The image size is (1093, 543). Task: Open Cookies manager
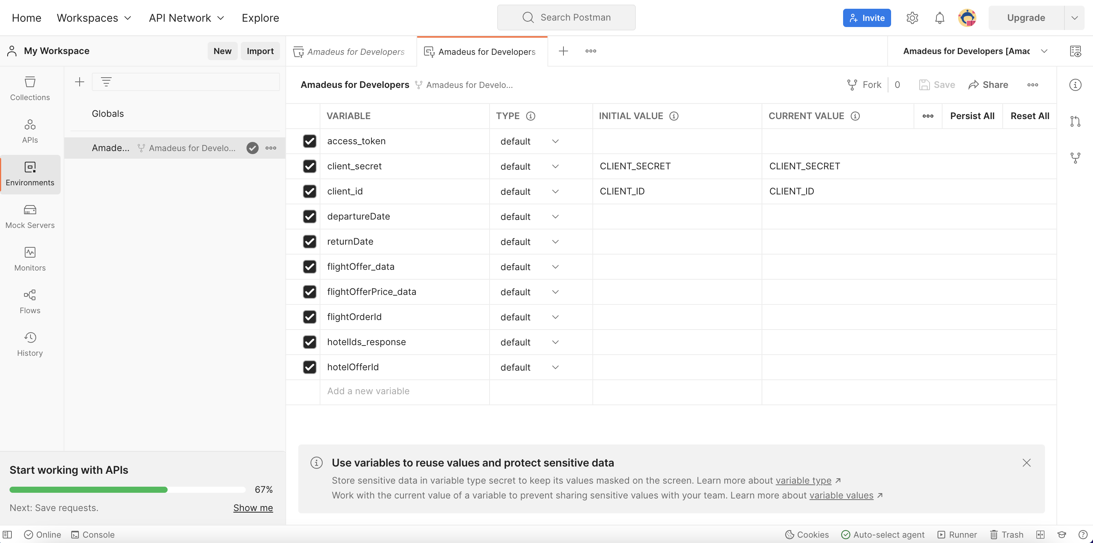pos(807,535)
